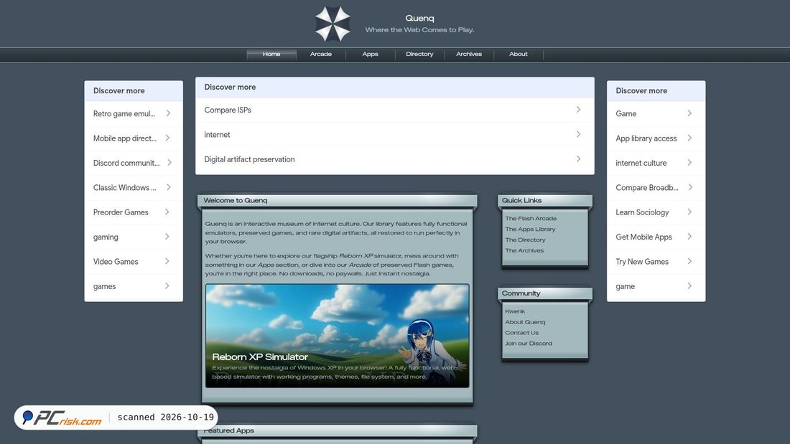Open the About Quenq community link

525,322
